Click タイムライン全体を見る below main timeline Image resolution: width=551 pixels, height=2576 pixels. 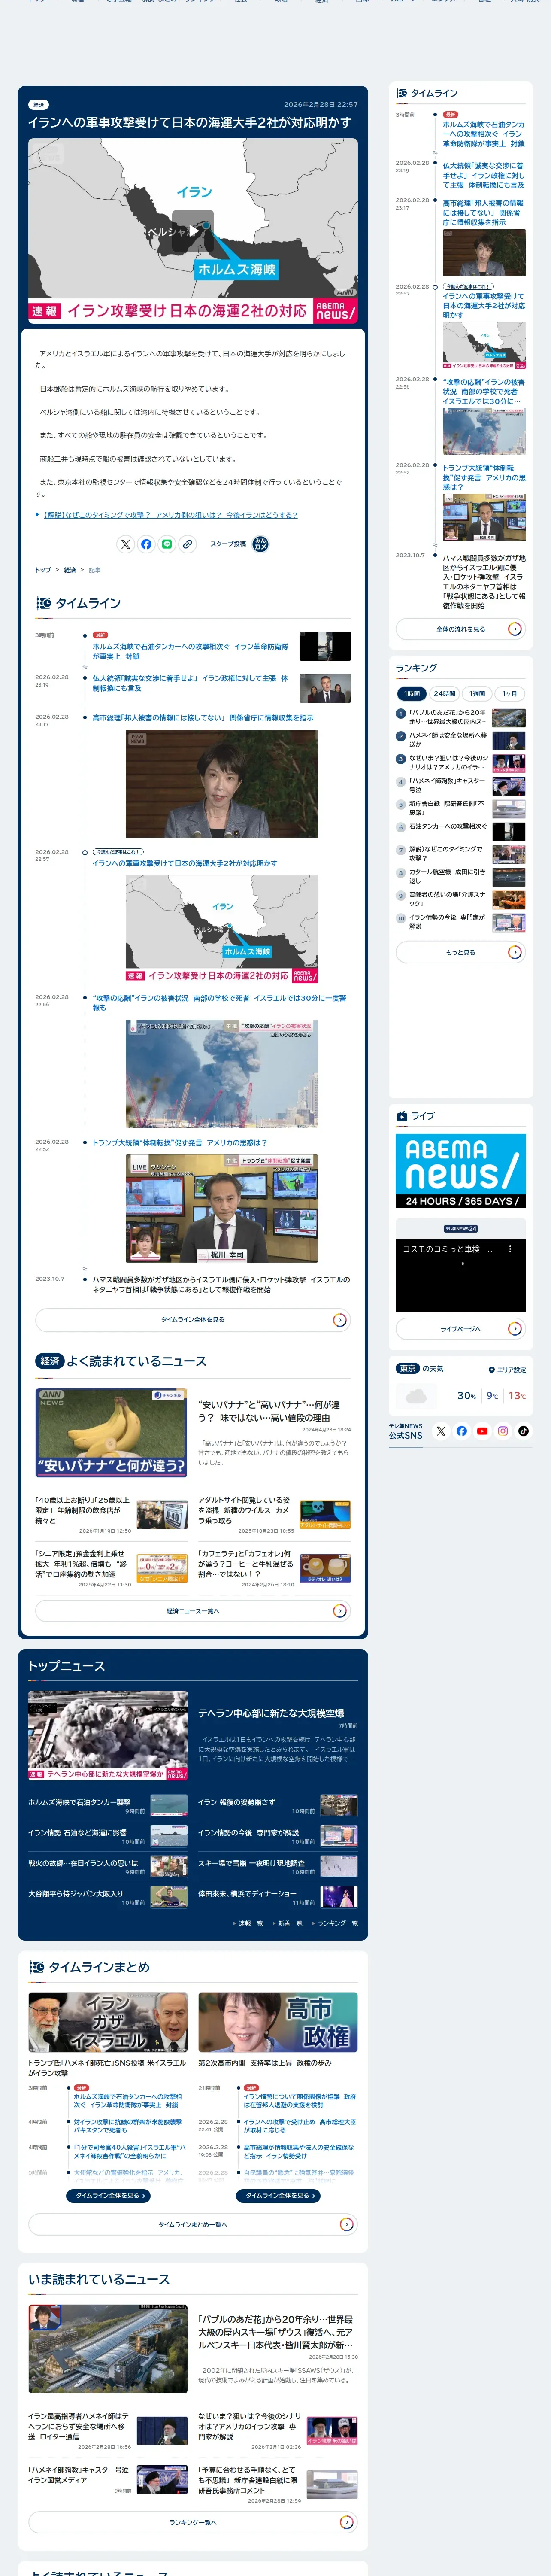coord(193,1320)
